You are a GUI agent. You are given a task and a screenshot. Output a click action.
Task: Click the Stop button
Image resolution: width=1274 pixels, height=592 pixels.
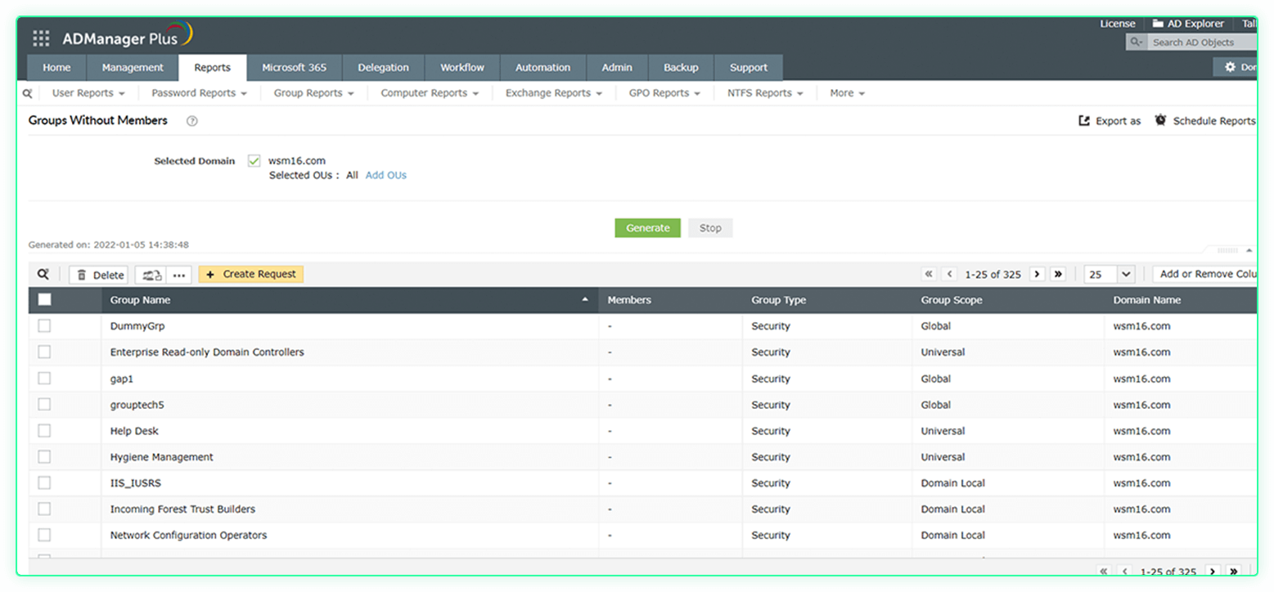pyautogui.click(x=710, y=228)
